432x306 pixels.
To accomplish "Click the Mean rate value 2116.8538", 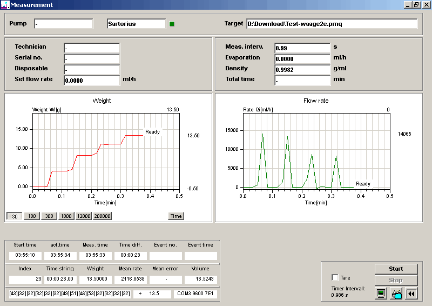I will (x=130, y=279).
